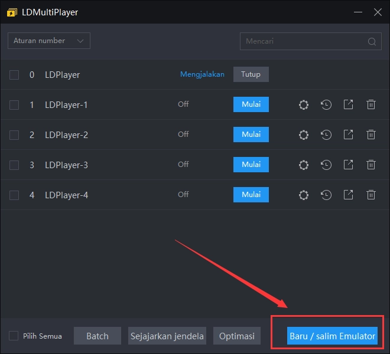Click the Off status of LDPlayer-3
Screen dimensions: 390x354
click(x=183, y=164)
